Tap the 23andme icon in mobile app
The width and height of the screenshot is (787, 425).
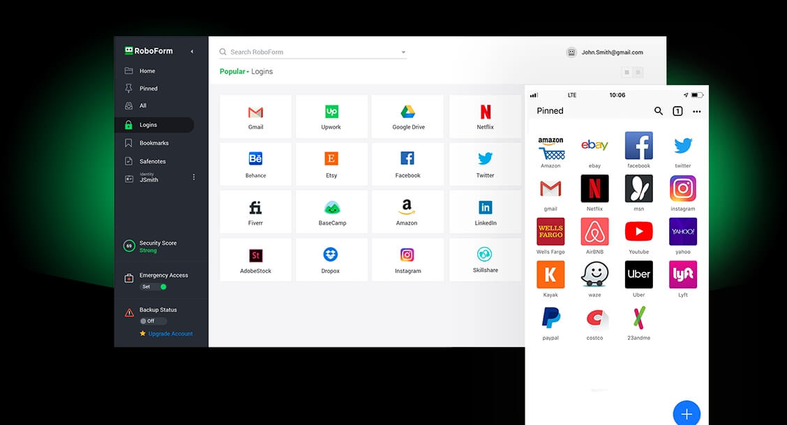[639, 318]
